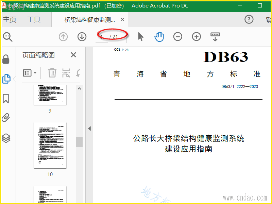Screen dimensions: 272x204
Task: Open the scrolling page display options icon
Action: click(x=215, y=37)
